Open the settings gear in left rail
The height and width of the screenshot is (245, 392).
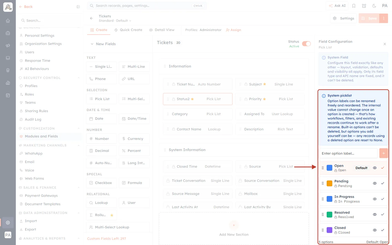(8, 223)
